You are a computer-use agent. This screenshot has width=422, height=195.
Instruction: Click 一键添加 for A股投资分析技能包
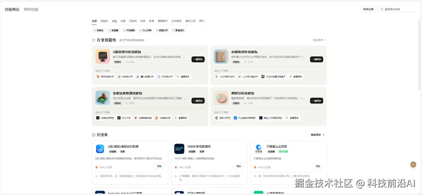[x=198, y=59]
